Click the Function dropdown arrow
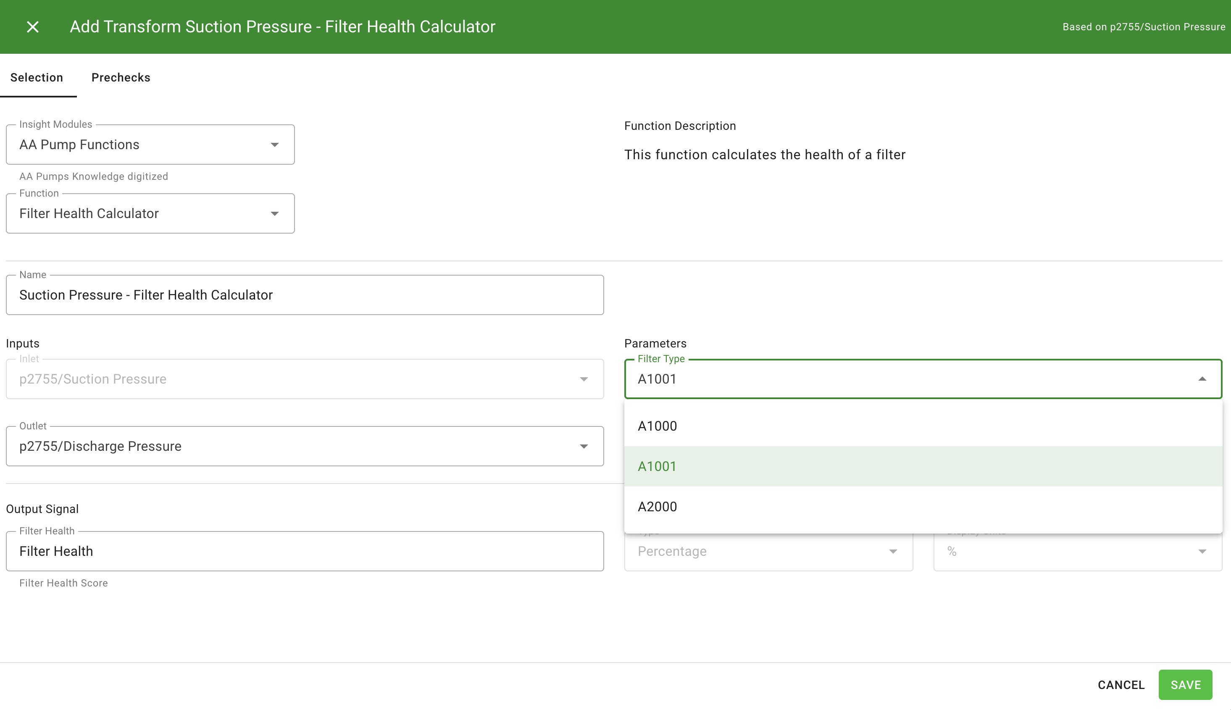This screenshot has height=710, width=1231. (274, 213)
